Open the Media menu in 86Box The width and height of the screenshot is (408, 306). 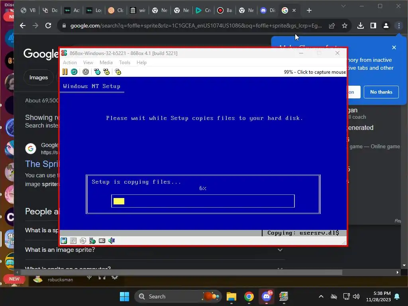pyautogui.click(x=106, y=63)
